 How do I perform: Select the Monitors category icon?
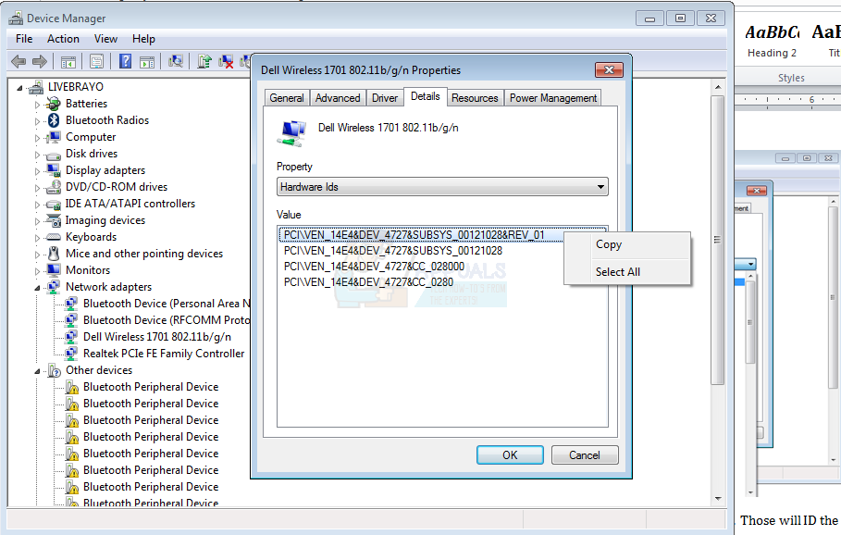pos(53,270)
